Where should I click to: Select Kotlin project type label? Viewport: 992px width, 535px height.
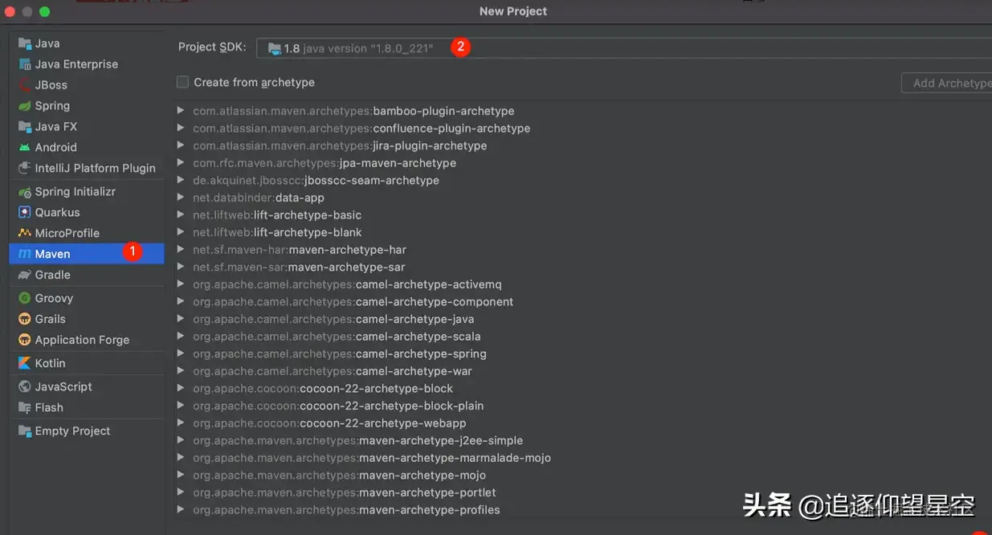50,363
